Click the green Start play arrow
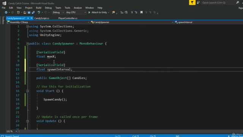Image resolution: width=243 pixels, height=137 pixels. pos(89,13)
